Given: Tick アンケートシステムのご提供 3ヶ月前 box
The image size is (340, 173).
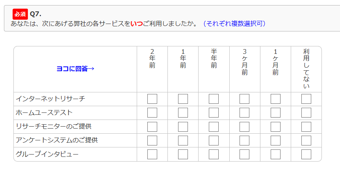Looking at the screenshot, I should click(244, 140).
